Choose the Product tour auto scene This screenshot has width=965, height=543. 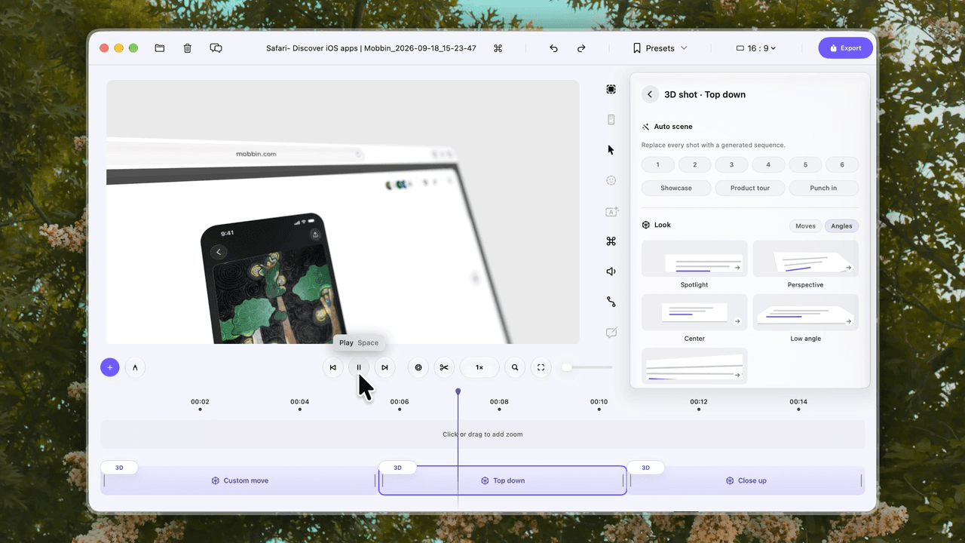(x=750, y=188)
